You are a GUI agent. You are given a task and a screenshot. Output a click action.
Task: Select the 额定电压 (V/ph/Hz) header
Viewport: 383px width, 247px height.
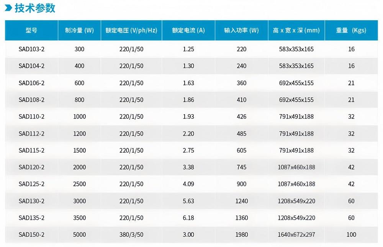point(131,30)
